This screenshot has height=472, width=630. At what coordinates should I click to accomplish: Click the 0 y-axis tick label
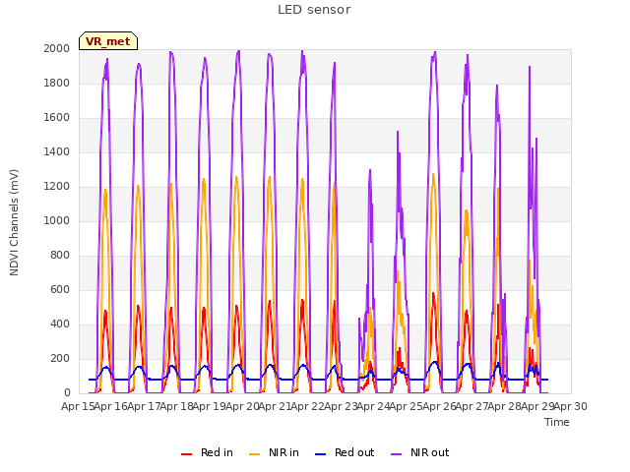point(67,393)
